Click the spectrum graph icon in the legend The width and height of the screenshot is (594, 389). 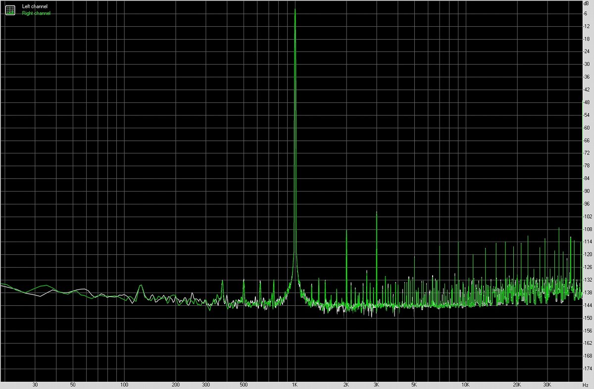[x=10, y=9]
